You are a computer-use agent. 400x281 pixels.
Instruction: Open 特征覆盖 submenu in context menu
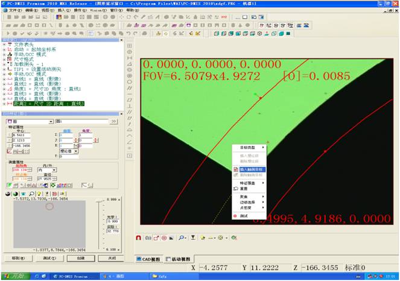[x=249, y=182]
